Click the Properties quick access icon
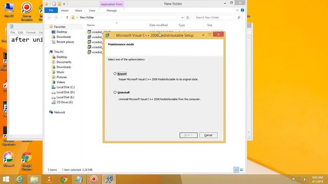The height and width of the screenshot is (184, 328). (x=54, y=4)
